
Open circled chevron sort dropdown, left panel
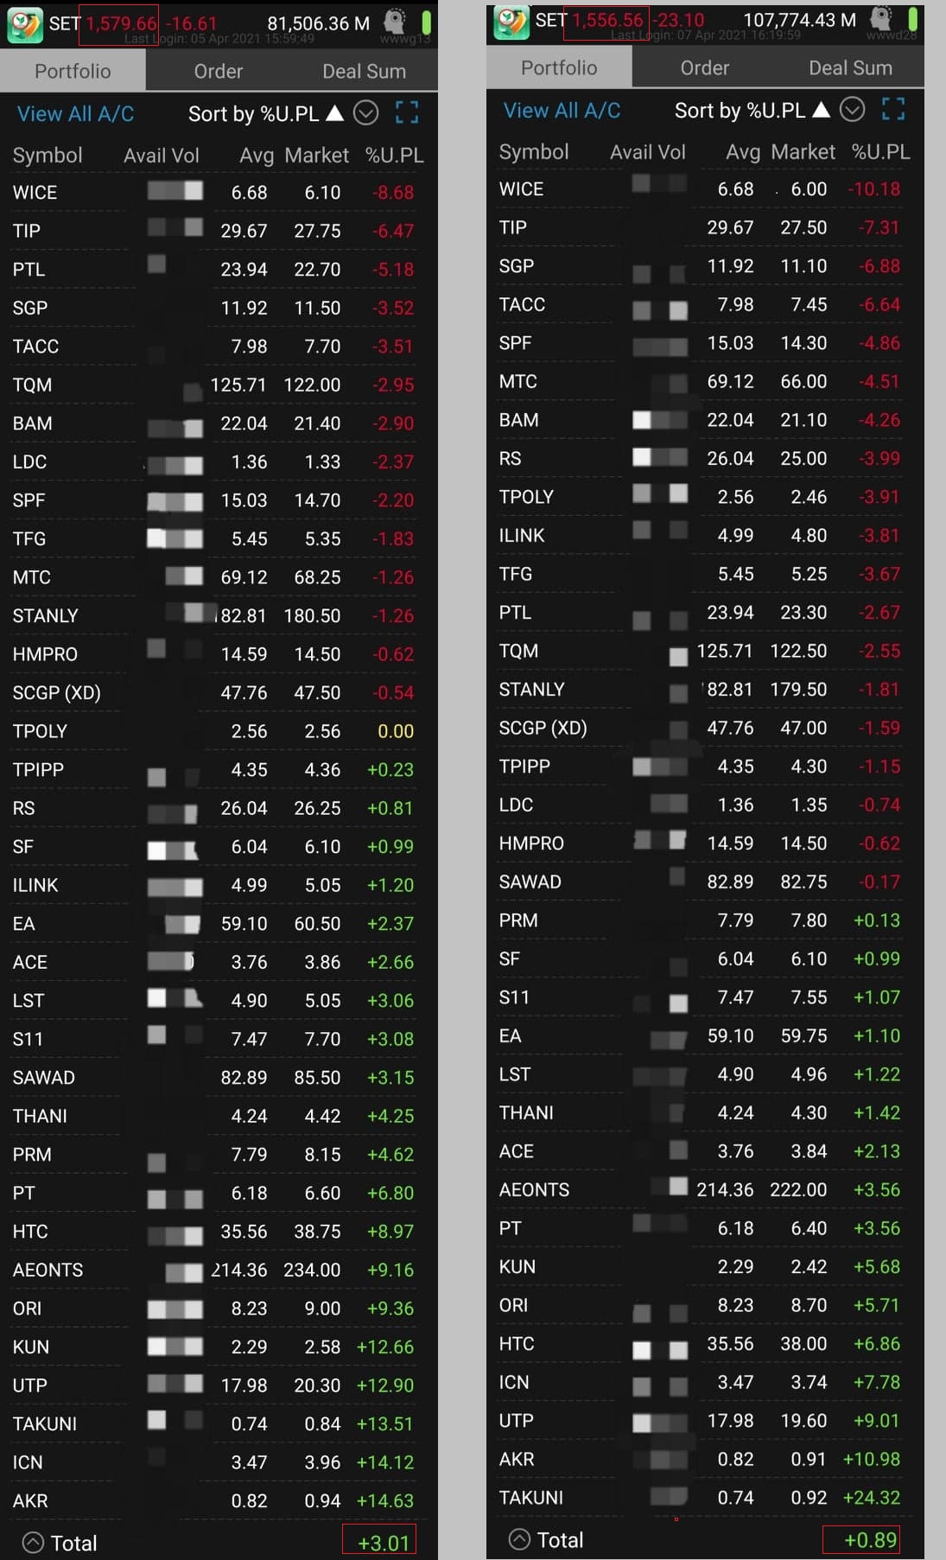click(366, 112)
